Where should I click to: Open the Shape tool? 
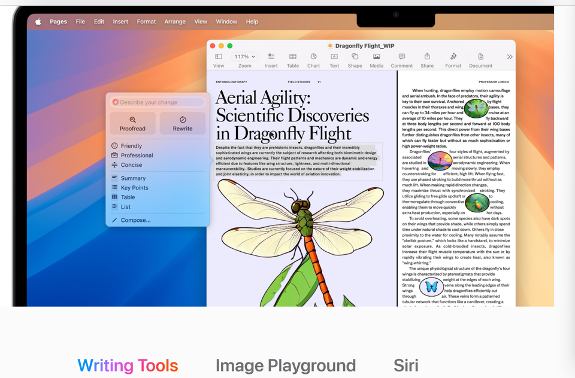355,57
